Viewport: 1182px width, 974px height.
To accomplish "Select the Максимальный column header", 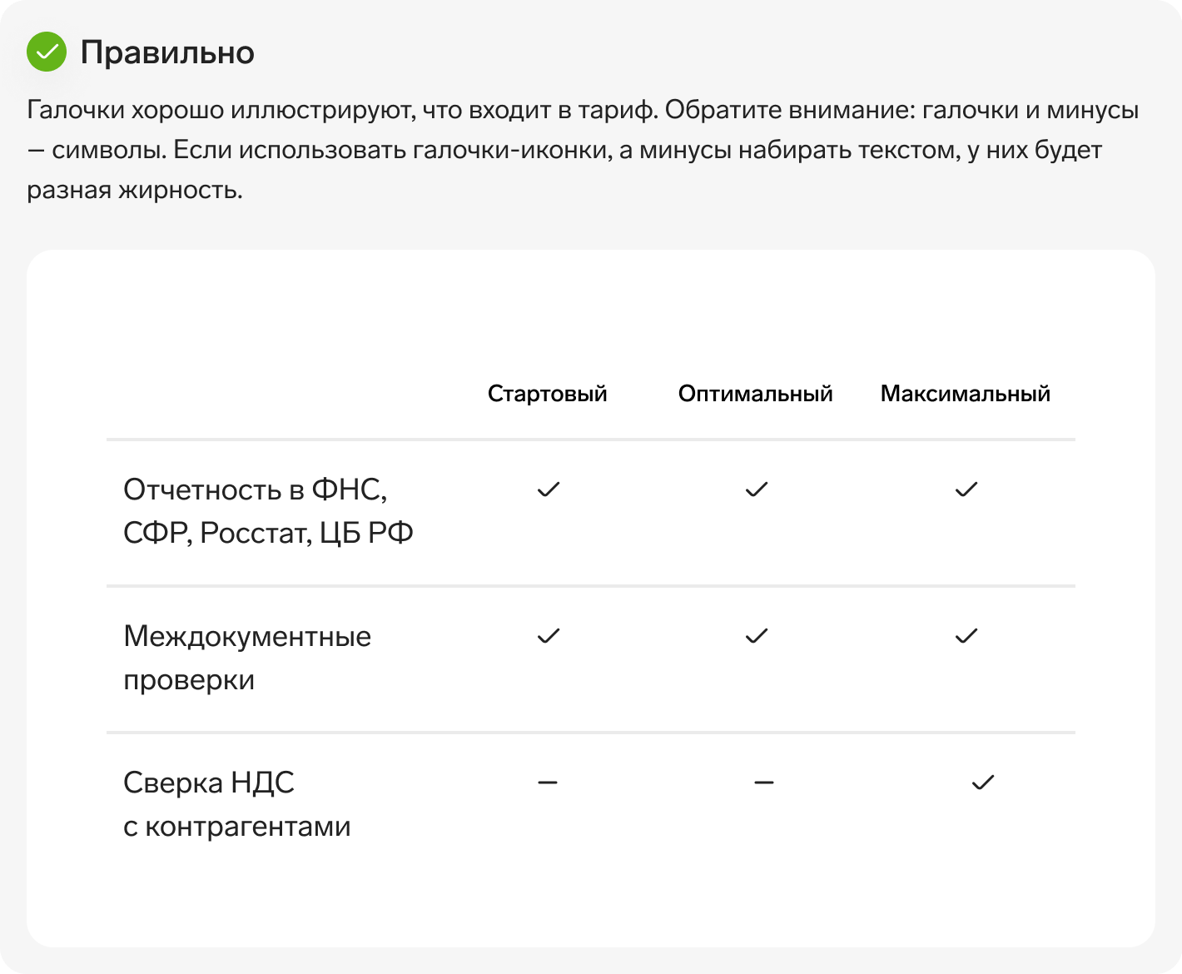I will tap(966, 394).
